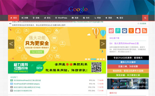Click the QR code in the green ad

(96, 67)
